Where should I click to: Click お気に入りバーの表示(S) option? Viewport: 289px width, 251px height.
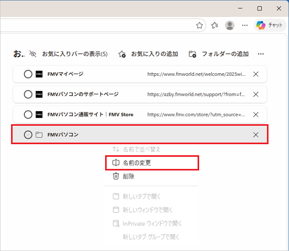click(75, 54)
